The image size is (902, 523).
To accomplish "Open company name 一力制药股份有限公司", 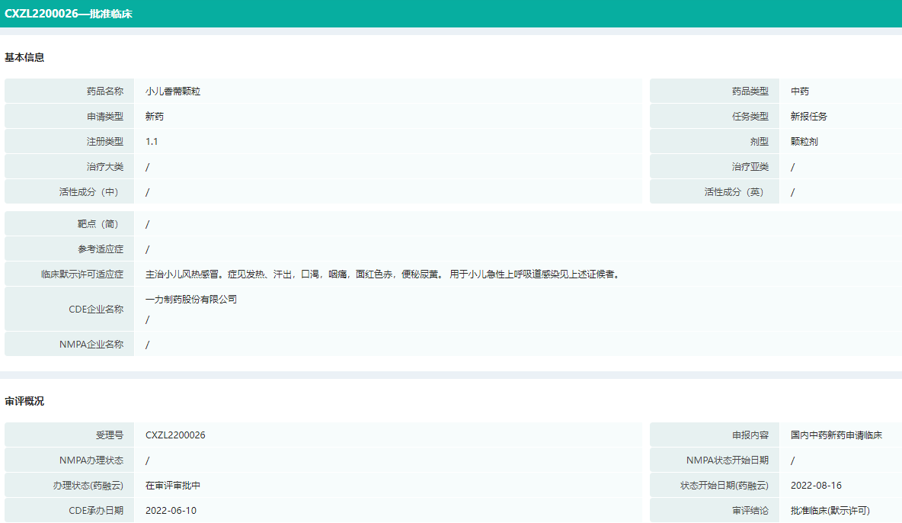I will coord(191,300).
